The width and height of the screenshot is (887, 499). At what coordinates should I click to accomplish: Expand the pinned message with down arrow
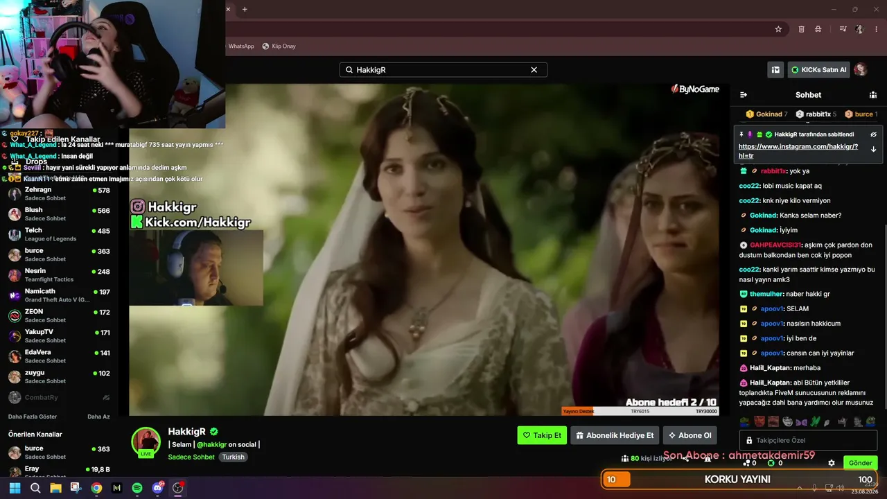point(873,149)
